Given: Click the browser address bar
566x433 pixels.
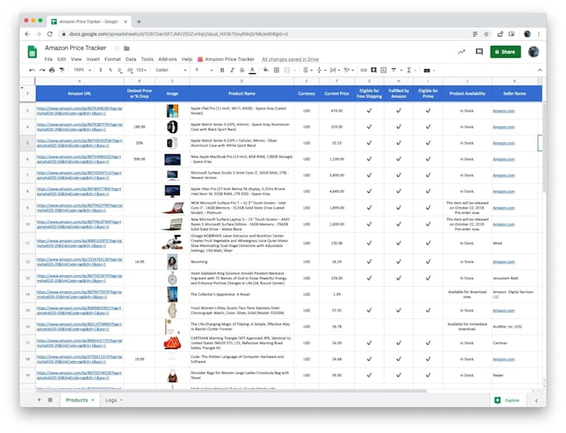Looking at the screenshot, I should point(264,34).
